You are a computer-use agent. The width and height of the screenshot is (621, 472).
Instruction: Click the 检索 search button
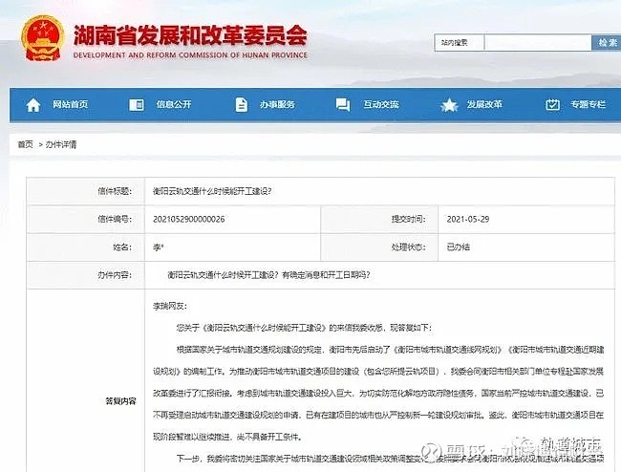pyautogui.click(x=607, y=42)
